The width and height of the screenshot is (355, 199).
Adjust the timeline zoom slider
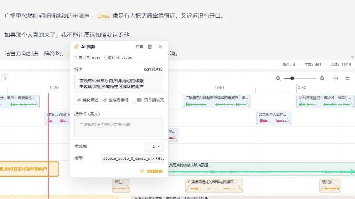point(300,78)
